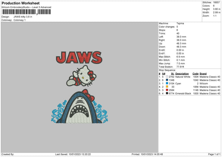The image size is (222, 157).
Task: Click the Max Jump value 7.0 mm
Action: click(181, 63)
